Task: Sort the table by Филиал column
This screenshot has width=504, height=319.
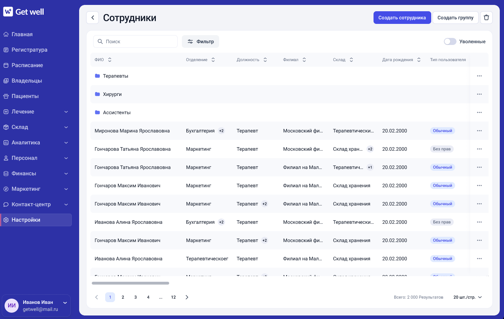Action: click(x=304, y=60)
